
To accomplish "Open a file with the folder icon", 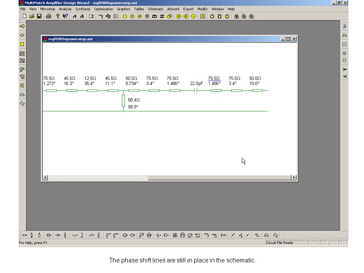I will point(32,16).
